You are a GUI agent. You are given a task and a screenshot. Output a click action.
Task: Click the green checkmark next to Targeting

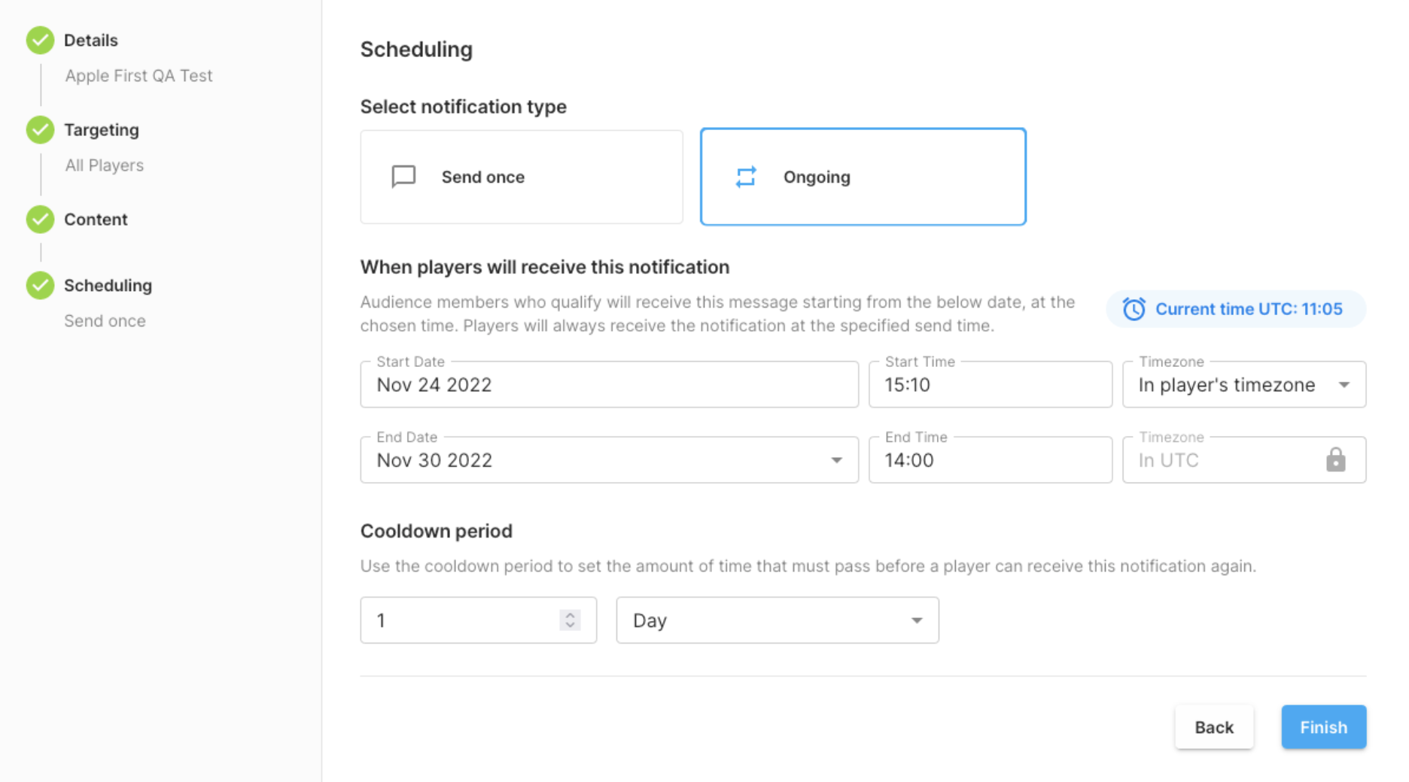pyautogui.click(x=40, y=130)
